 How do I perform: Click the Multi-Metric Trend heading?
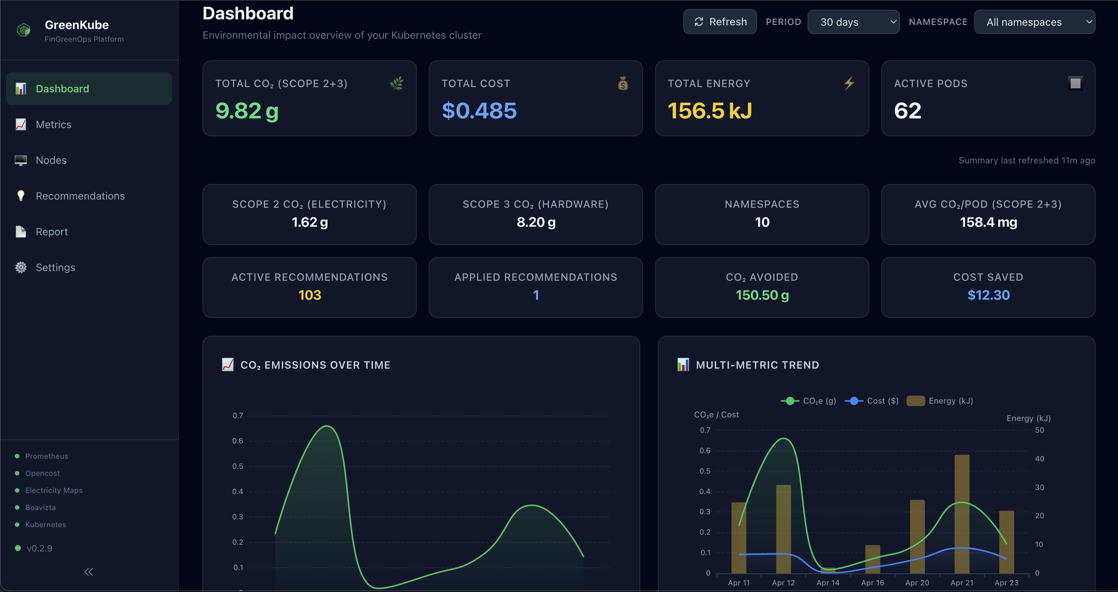pyautogui.click(x=757, y=365)
